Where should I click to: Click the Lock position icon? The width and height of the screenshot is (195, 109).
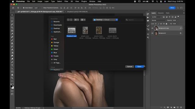[161, 24]
